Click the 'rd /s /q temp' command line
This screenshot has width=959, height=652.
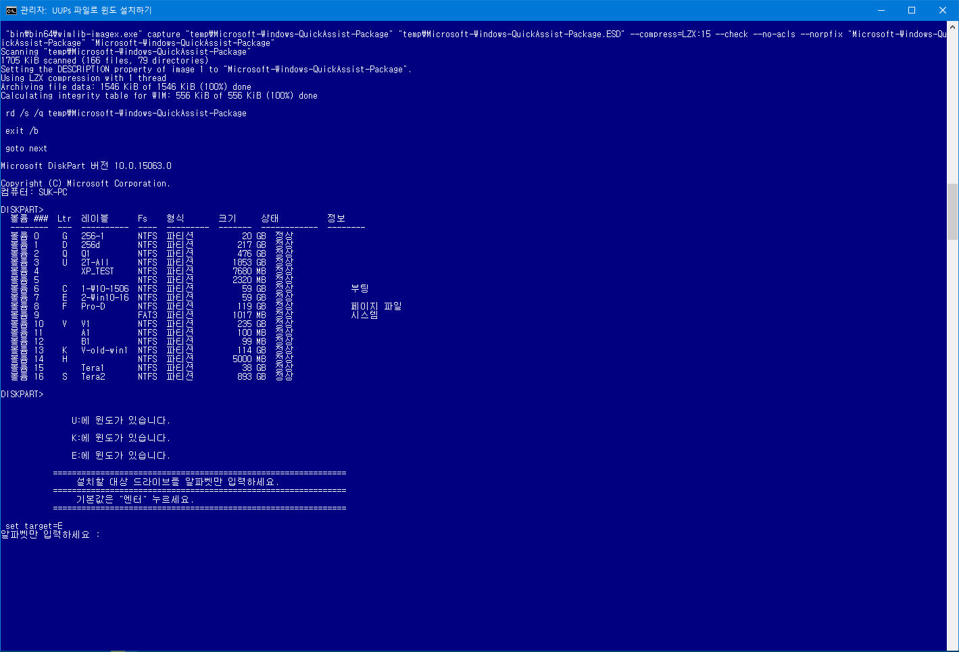126,113
